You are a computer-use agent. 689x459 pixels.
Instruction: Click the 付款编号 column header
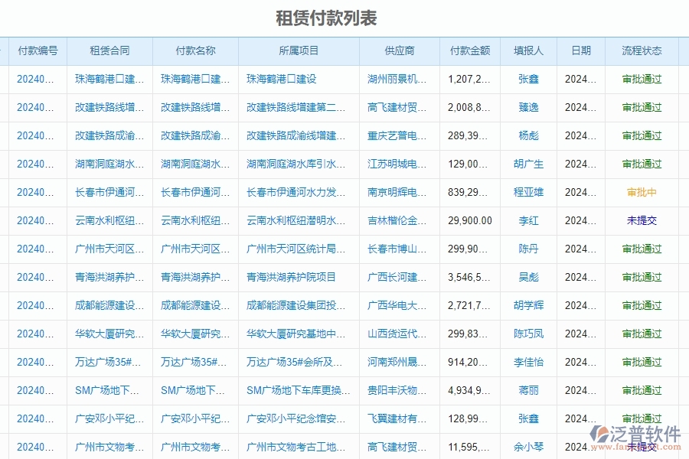coord(41,50)
